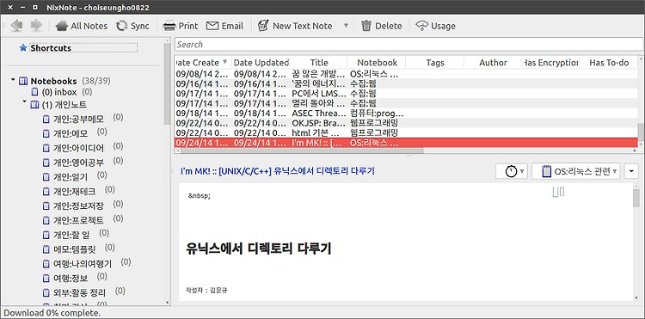Select the html 기본 note row
The image size is (645, 319).
(406, 132)
